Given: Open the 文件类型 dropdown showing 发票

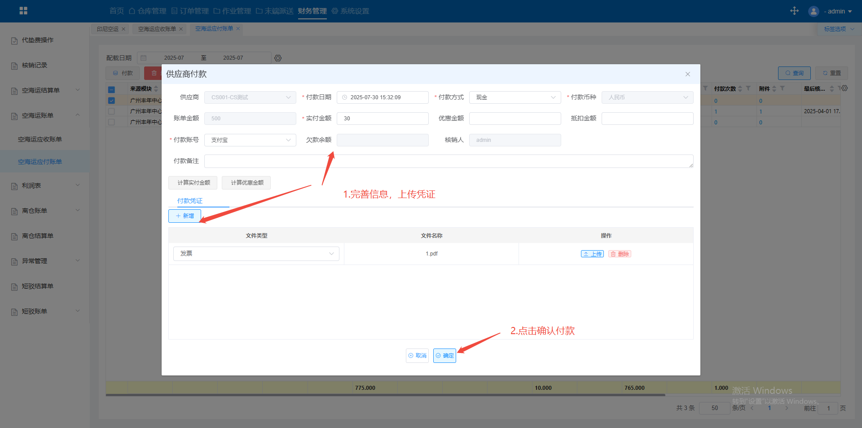Looking at the screenshot, I should click(256, 254).
